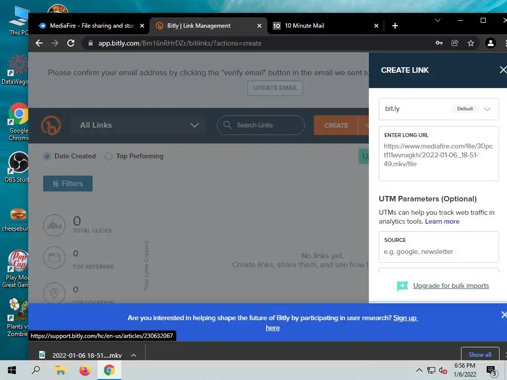Select the Plants vs Zombies desktop shortcut
This screenshot has height=380, width=507.
click(17, 317)
